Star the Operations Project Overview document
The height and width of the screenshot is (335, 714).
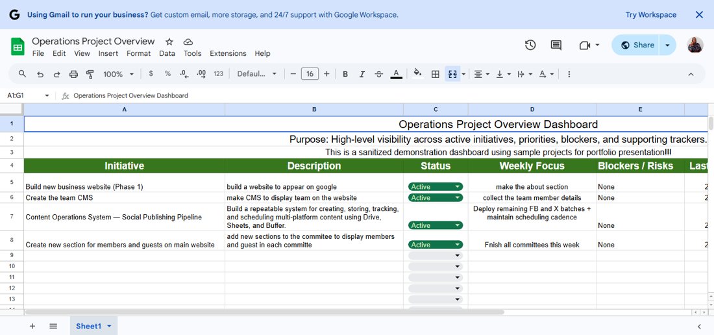(x=169, y=42)
